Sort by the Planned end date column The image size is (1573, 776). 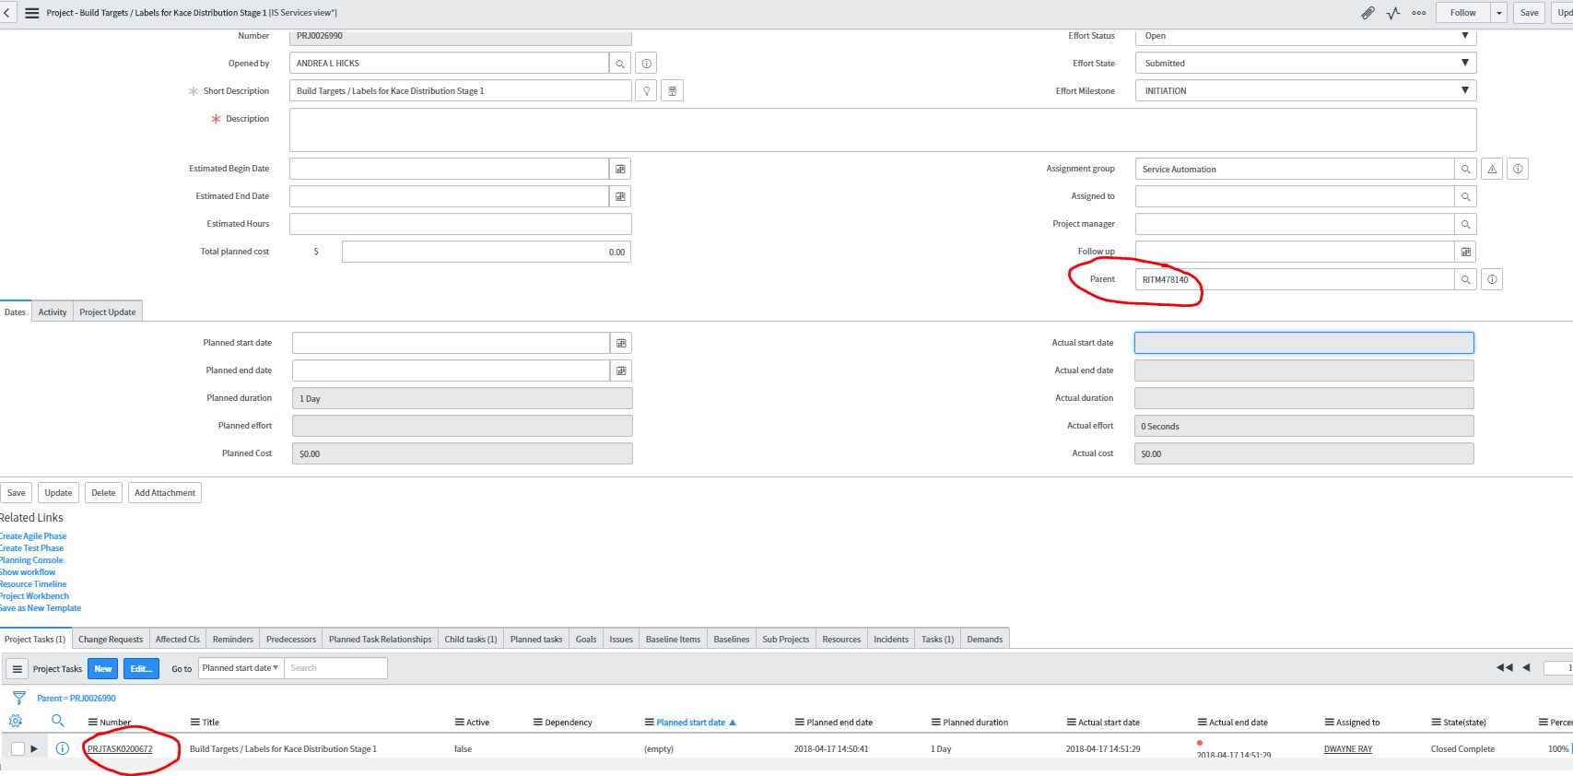[x=839, y=723]
